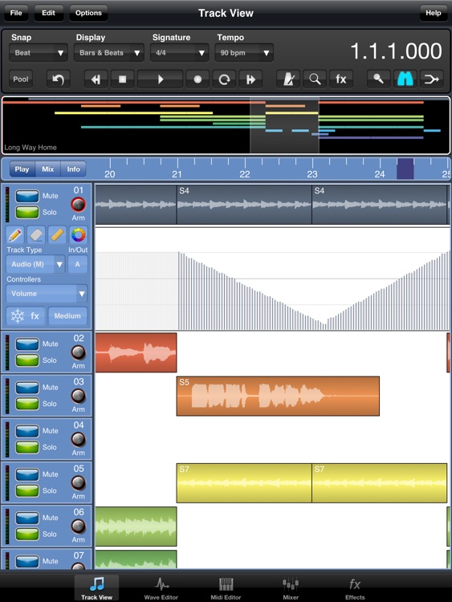Expand the Tempo 90 bpm dropdown
This screenshot has width=452, height=602.
pyautogui.click(x=244, y=53)
